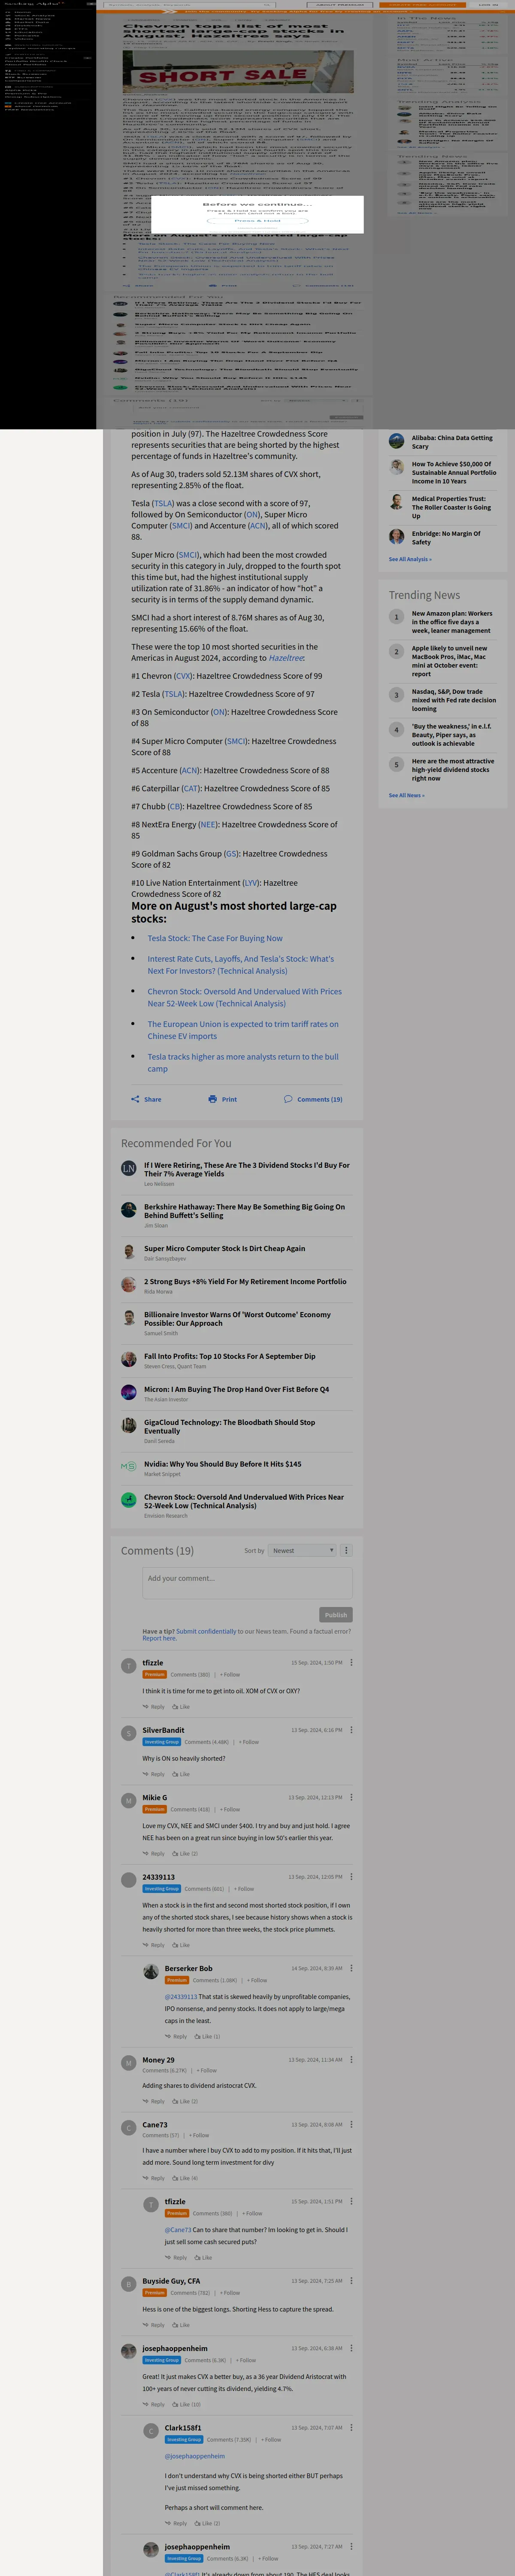Screen dimensions: 515x2576
Task: Open See All Analysis link
Action: 410,559
